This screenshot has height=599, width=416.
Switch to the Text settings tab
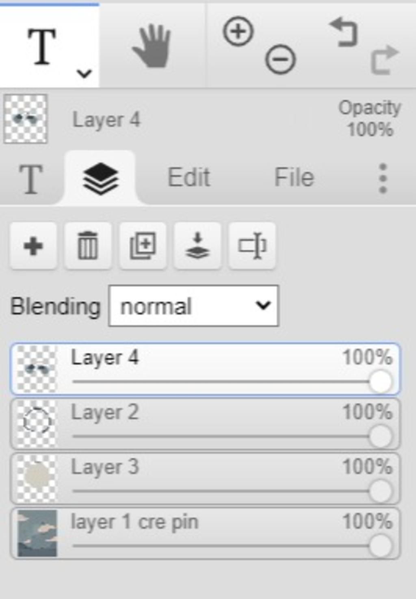point(31,179)
